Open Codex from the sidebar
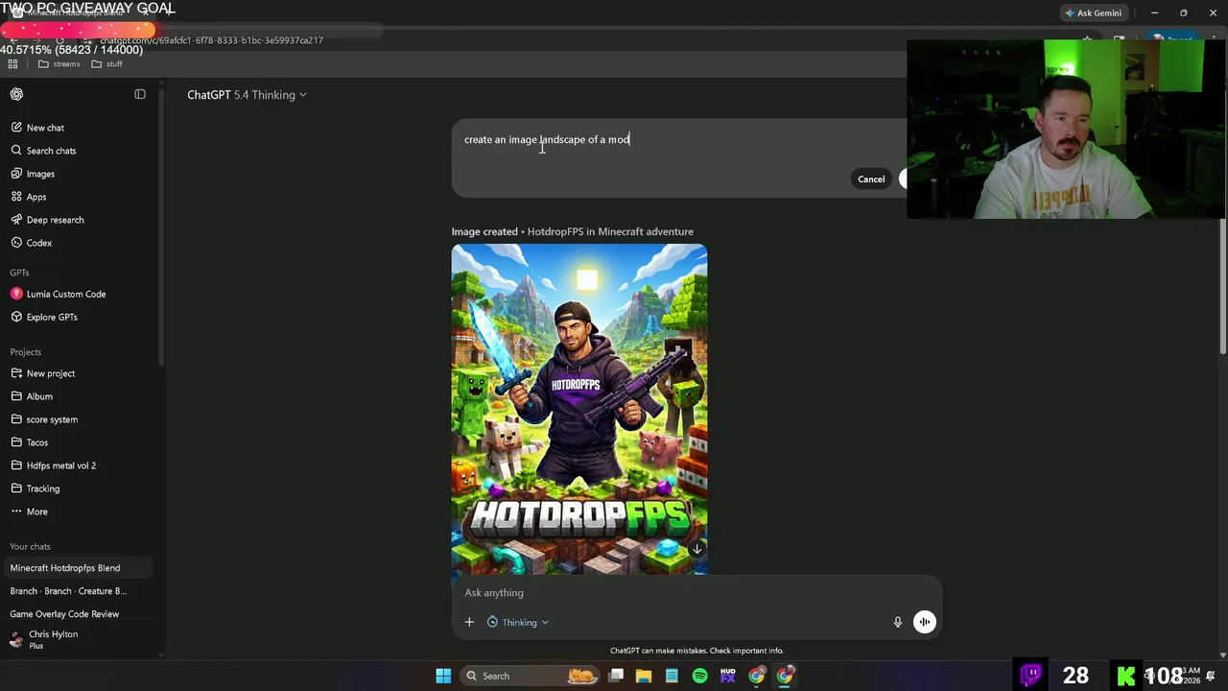The height and width of the screenshot is (691, 1228). click(x=39, y=243)
